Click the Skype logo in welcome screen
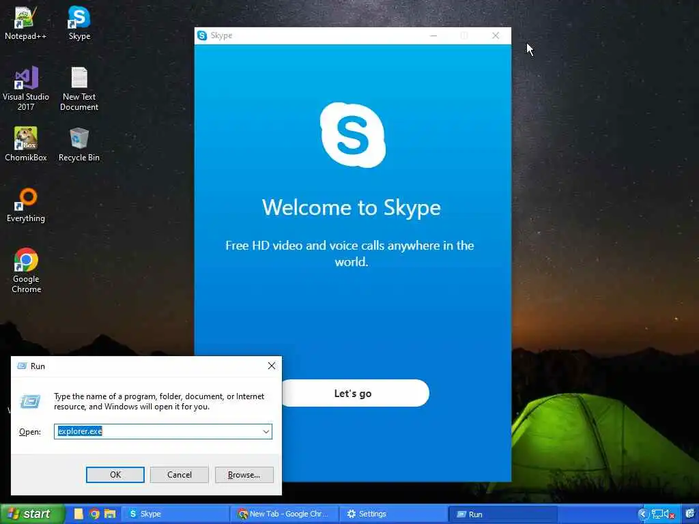 pos(353,135)
